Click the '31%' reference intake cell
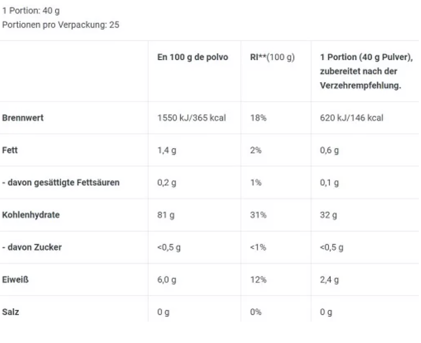 click(x=258, y=215)
